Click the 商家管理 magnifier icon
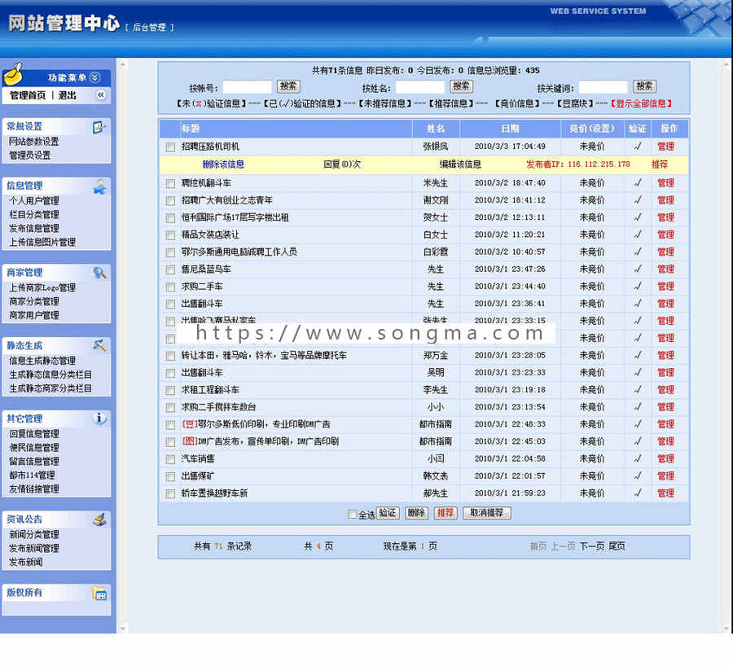The width and height of the screenshot is (733, 666). [x=99, y=273]
